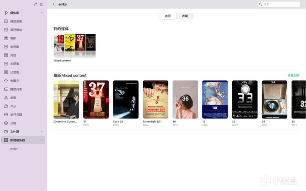Click the emby title in header
Screen dimensions: 306x191
[x=62, y=4]
